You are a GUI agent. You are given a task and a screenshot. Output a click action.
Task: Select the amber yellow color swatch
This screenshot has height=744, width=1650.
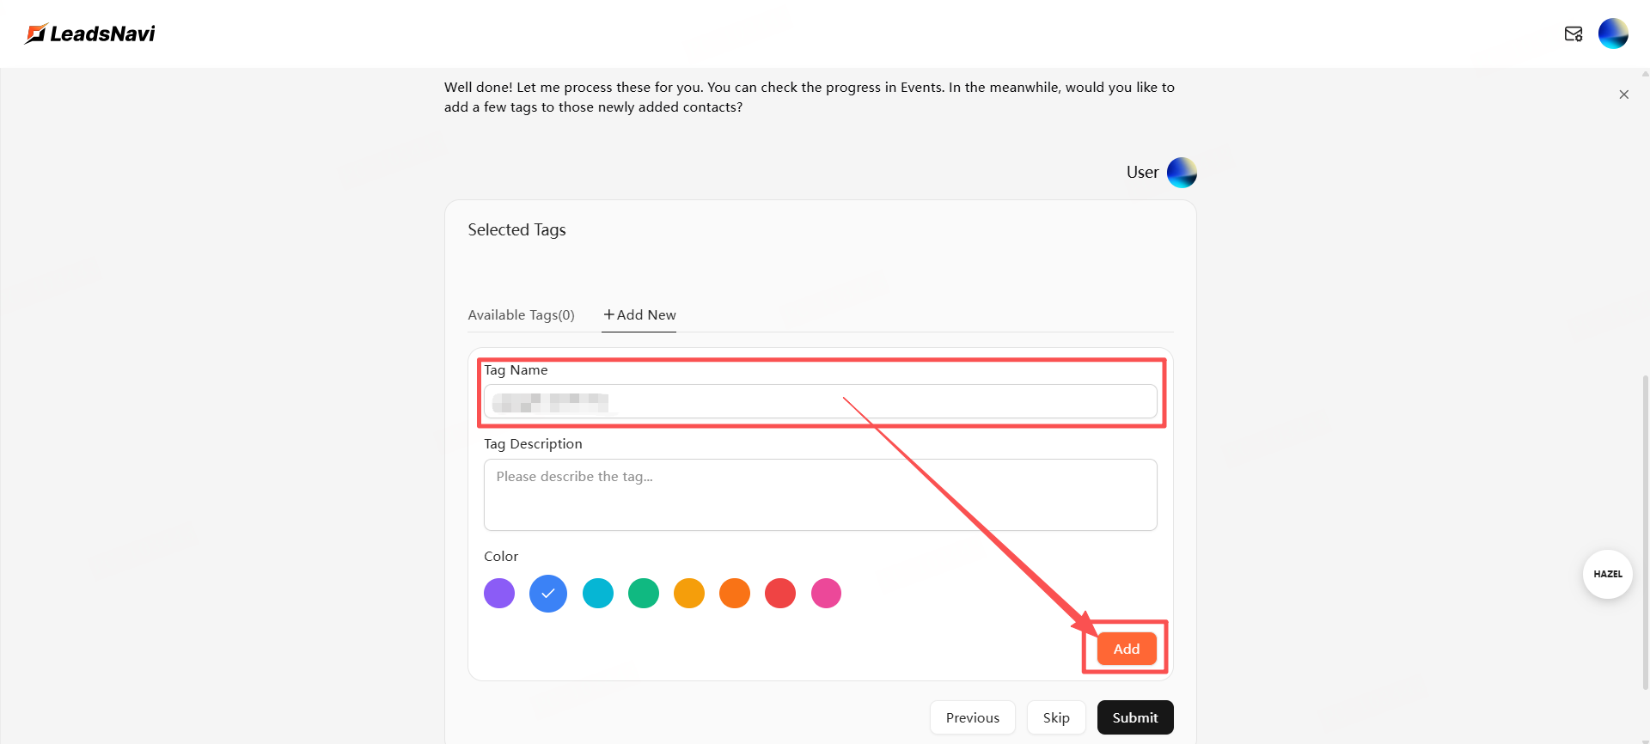(x=689, y=593)
